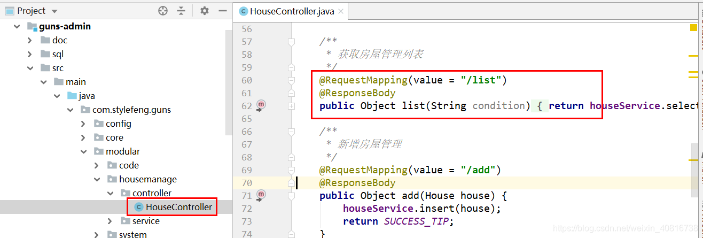Expand the code package
The image size is (703, 238).
[x=97, y=165]
